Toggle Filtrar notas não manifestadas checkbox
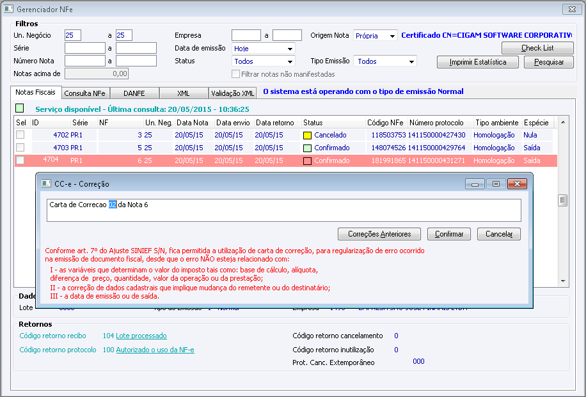 click(x=235, y=74)
